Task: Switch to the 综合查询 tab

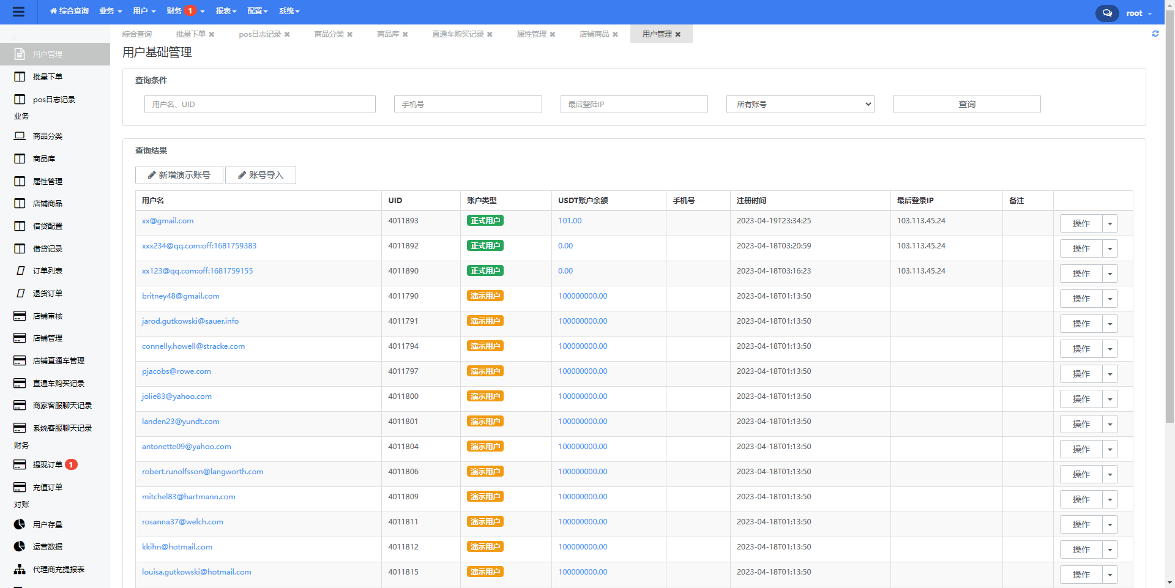Action: [137, 34]
